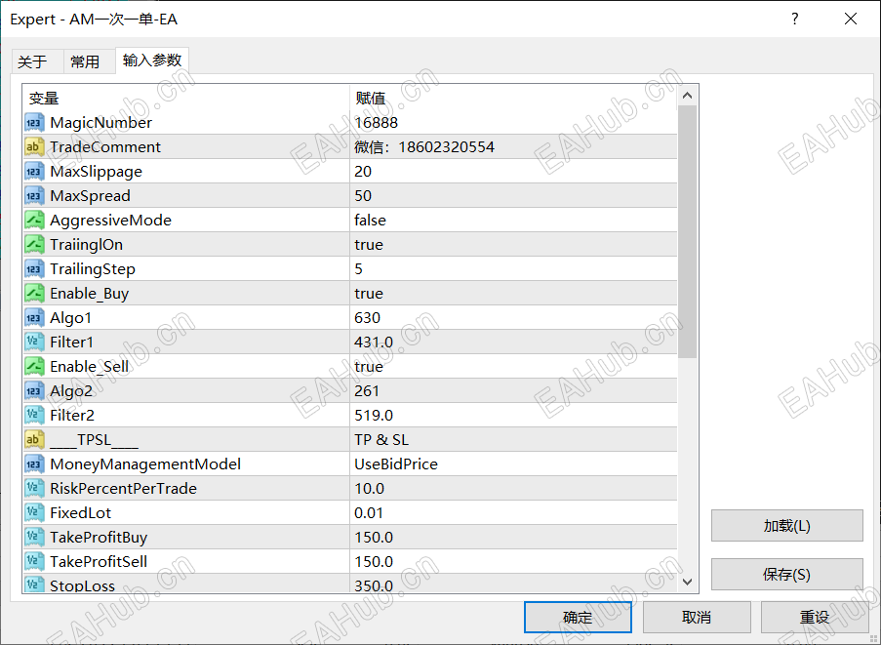Close the Expert dialog window
Image resolution: width=881 pixels, height=645 pixels.
851,20
